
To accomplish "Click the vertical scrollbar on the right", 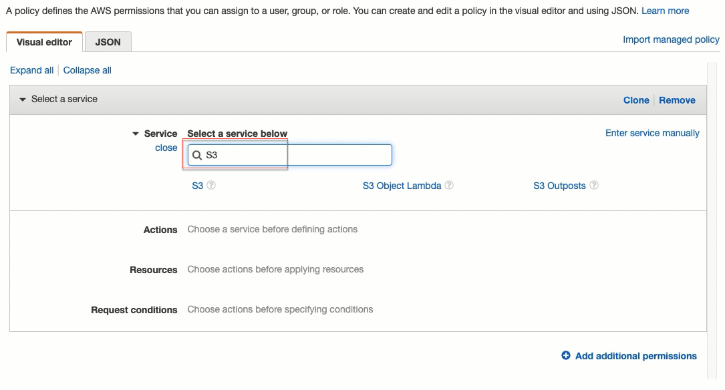I will coord(714,221).
